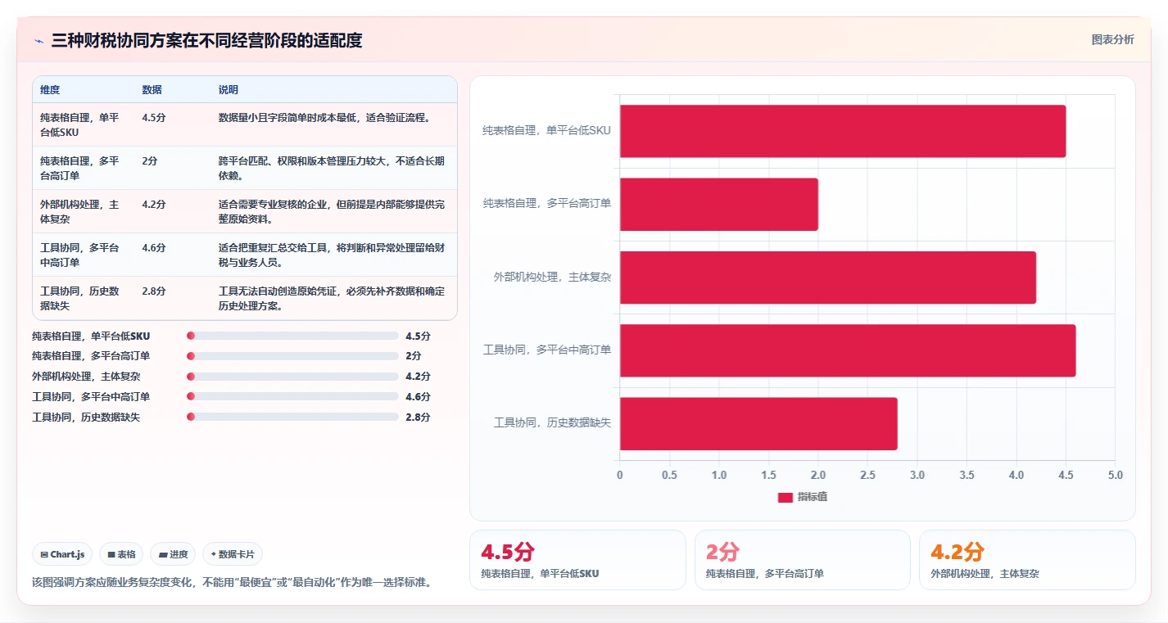Click progress list label 工具协同，历史数据缺失

[x=86, y=418]
